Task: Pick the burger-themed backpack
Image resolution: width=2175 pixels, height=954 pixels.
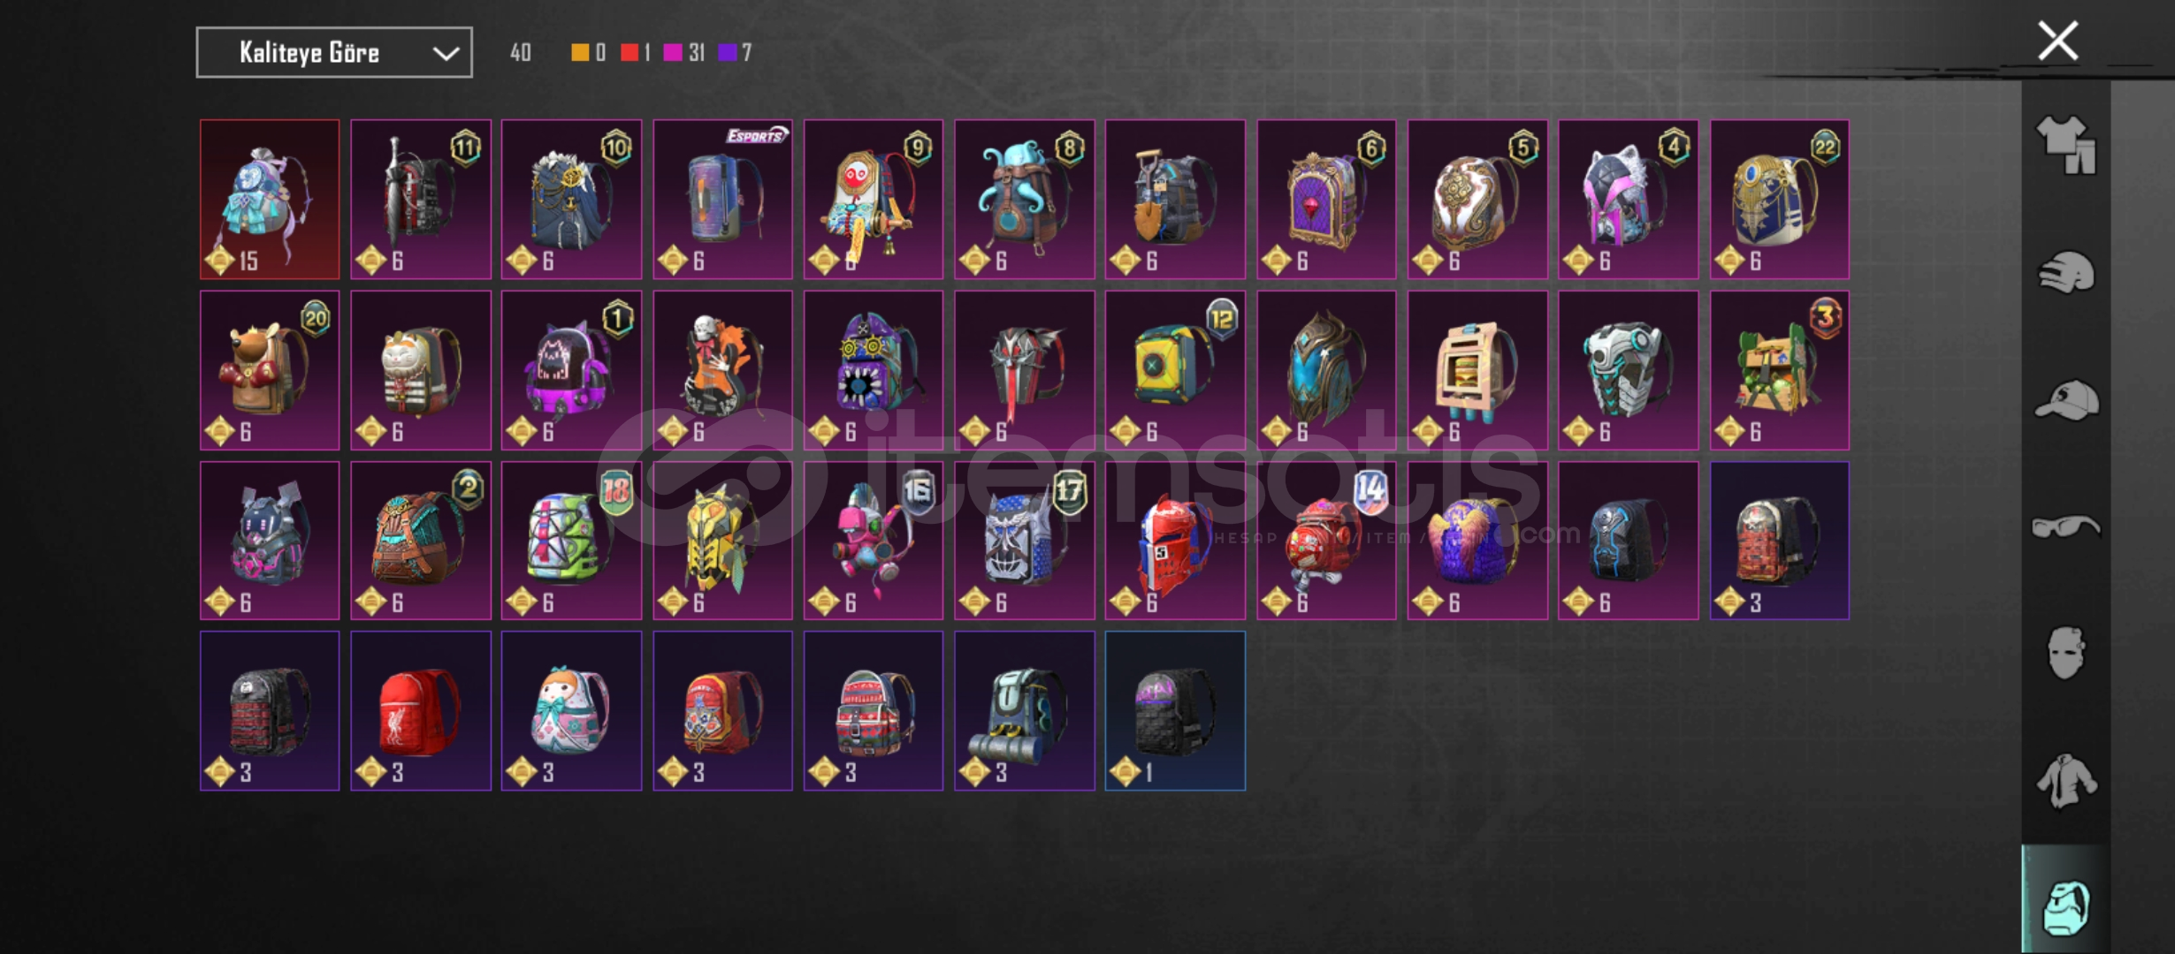Action: pos(1477,370)
